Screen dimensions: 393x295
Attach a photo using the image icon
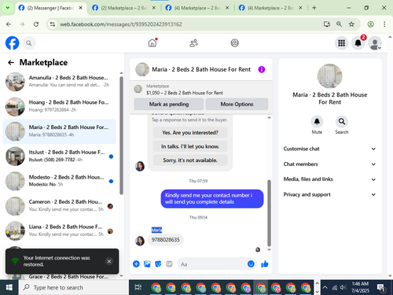pyautogui.click(x=147, y=264)
